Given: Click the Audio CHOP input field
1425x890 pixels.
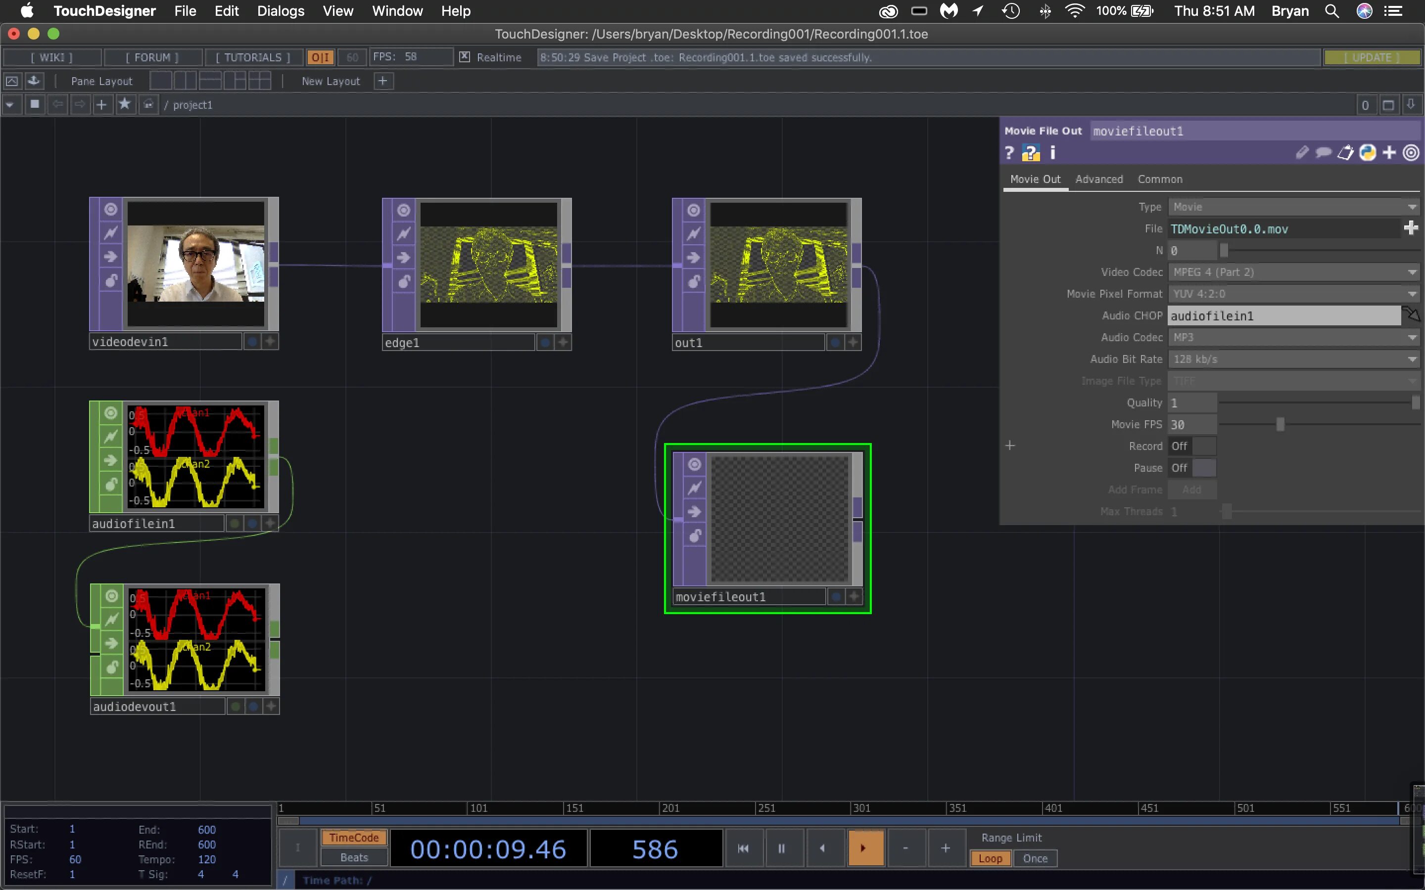Looking at the screenshot, I should point(1283,316).
